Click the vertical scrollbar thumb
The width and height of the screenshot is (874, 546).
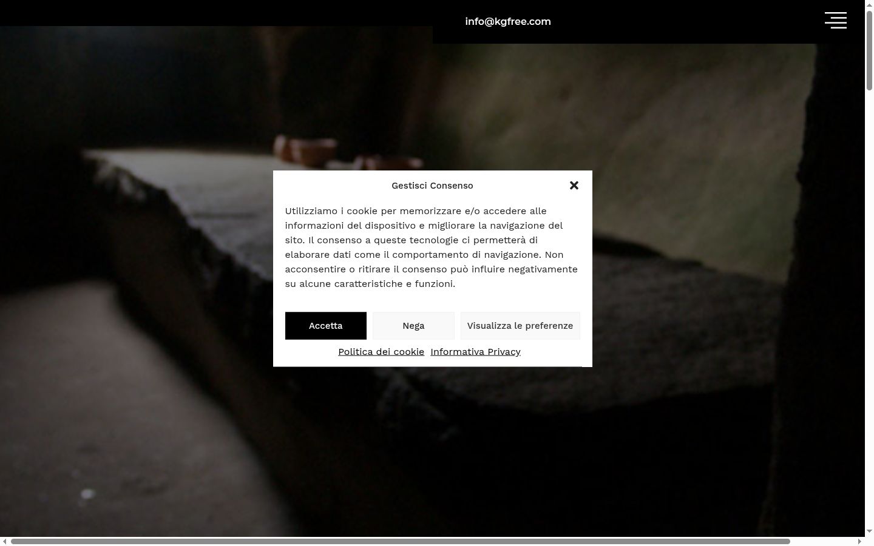(869, 50)
